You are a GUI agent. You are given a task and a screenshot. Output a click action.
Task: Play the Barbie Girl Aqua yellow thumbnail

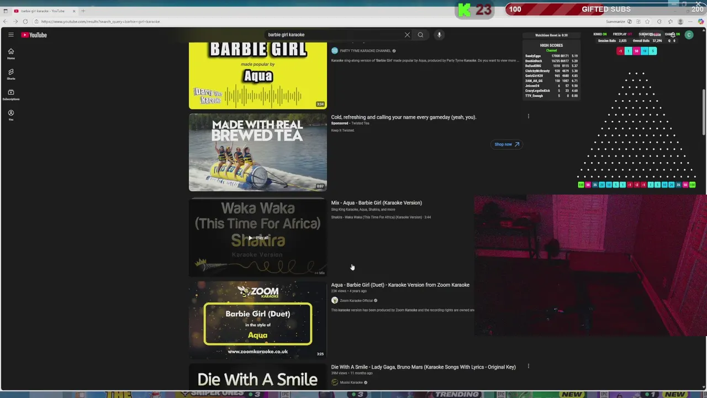point(258,76)
